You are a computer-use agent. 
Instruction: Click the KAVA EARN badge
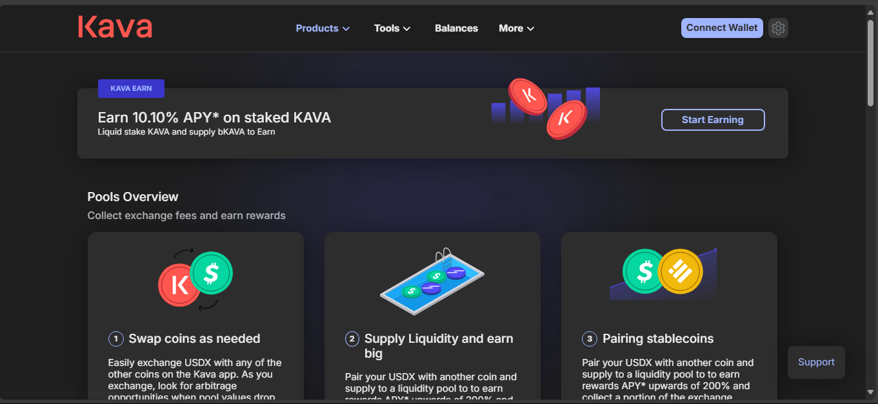pyautogui.click(x=131, y=88)
